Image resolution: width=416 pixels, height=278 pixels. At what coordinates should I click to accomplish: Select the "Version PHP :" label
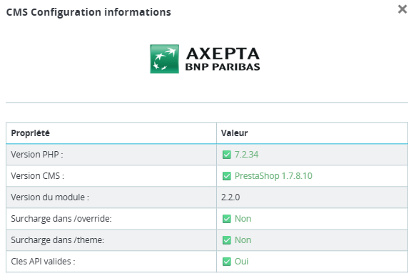tap(37, 155)
